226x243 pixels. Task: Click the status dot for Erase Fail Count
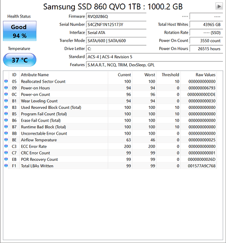(6, 120)
